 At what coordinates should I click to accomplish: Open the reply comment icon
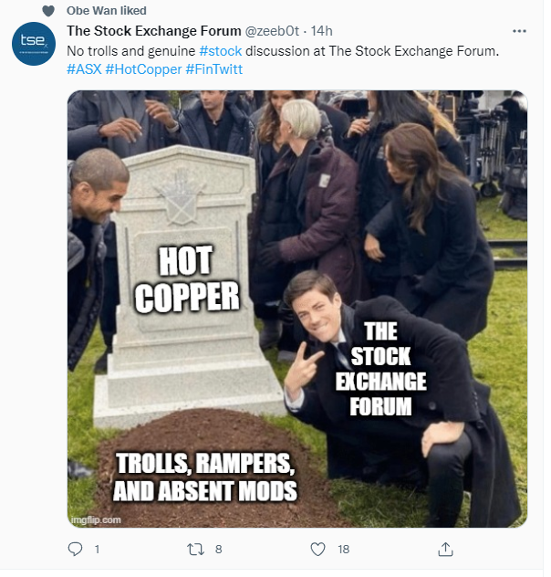point(75,549)
